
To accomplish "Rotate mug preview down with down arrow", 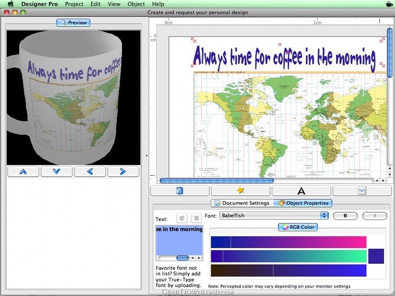I will click(56, 172).
